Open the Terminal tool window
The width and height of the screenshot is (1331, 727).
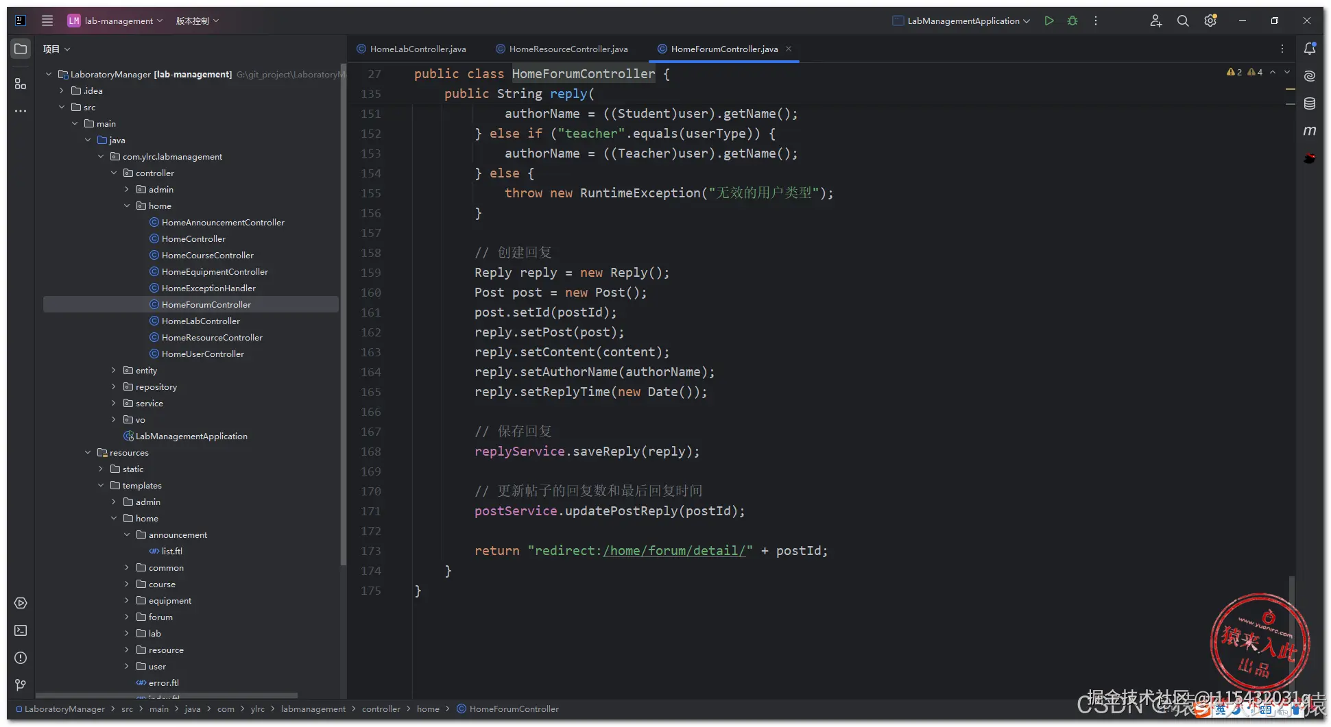pos(21,630)
